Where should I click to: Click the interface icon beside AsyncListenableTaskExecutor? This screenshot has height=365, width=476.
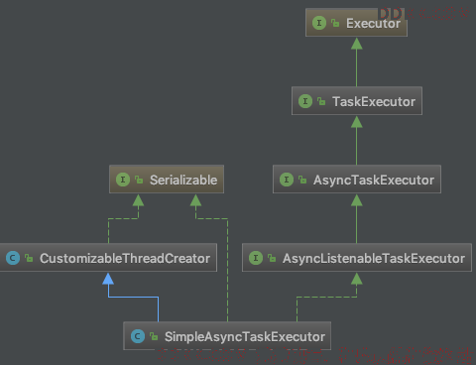[256, 258]
